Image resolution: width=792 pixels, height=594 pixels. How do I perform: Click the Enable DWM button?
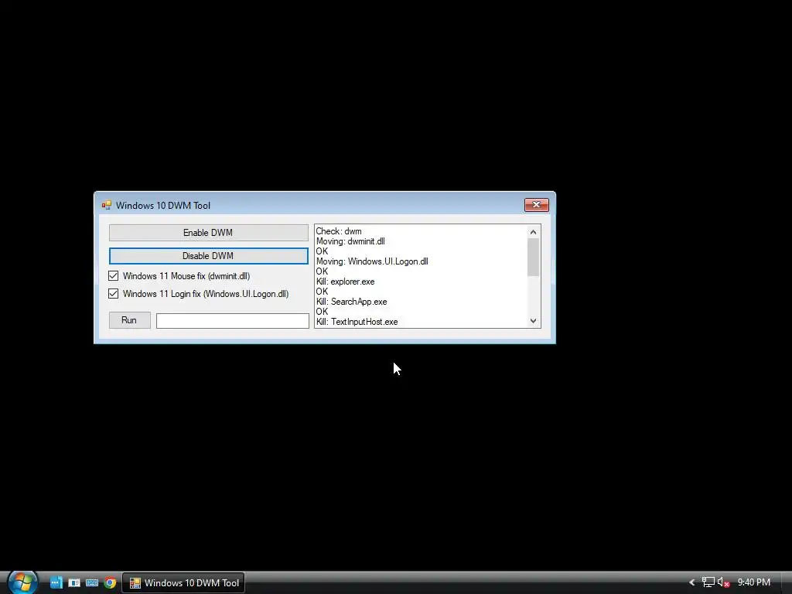click(x=208, y=233)
